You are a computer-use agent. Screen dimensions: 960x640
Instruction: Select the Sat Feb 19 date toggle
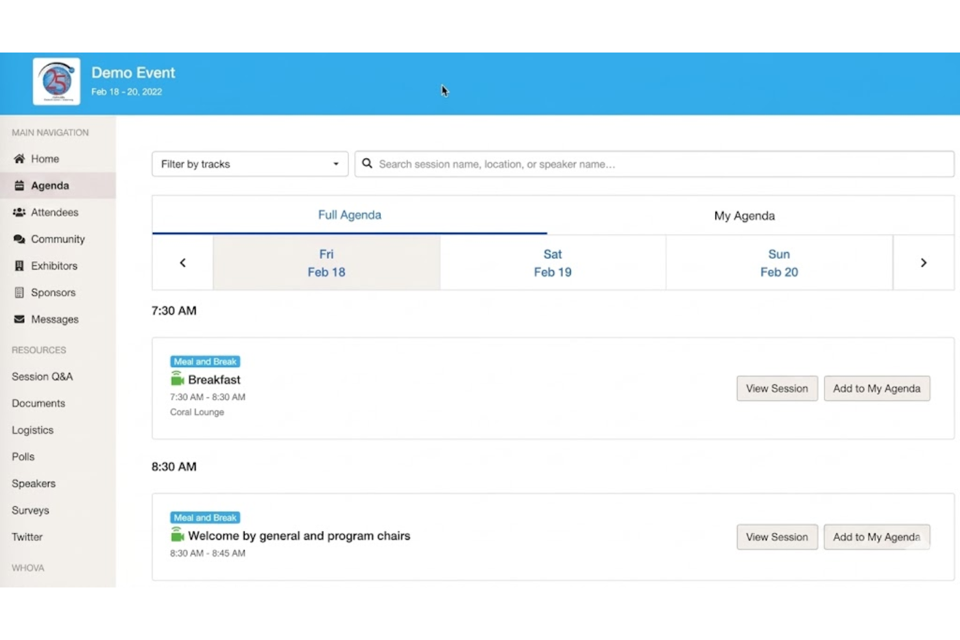pyautogui.click(x=552, y=263)
